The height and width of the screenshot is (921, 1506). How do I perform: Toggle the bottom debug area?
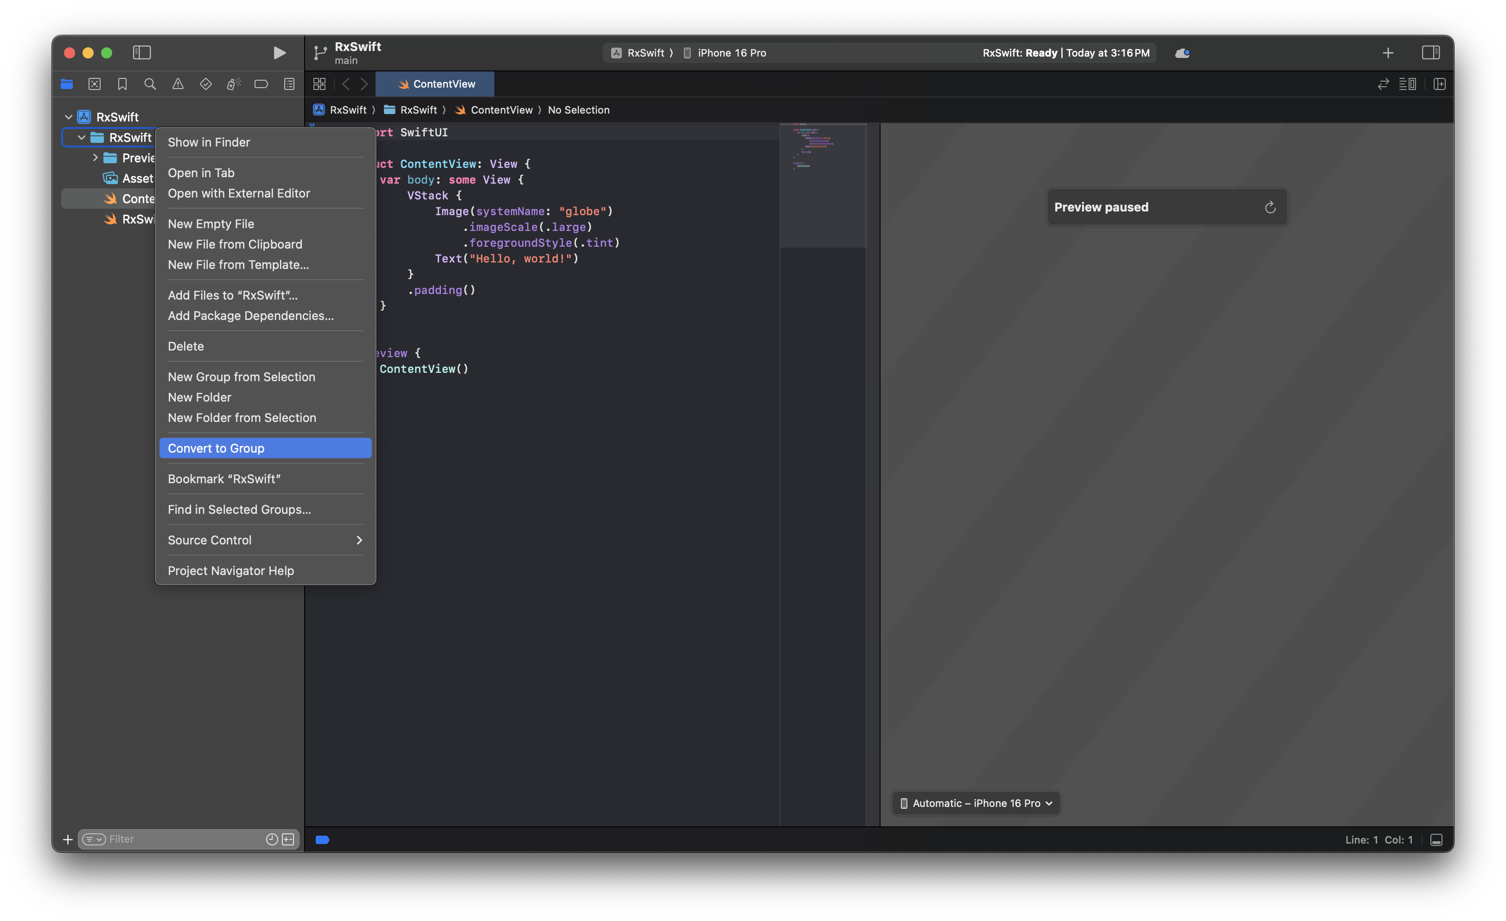click(x=1436, y=840)
